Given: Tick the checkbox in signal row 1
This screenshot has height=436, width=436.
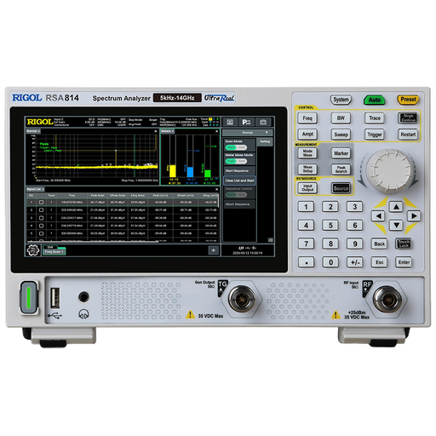Looking at the screenshot, I should (41, 203).
